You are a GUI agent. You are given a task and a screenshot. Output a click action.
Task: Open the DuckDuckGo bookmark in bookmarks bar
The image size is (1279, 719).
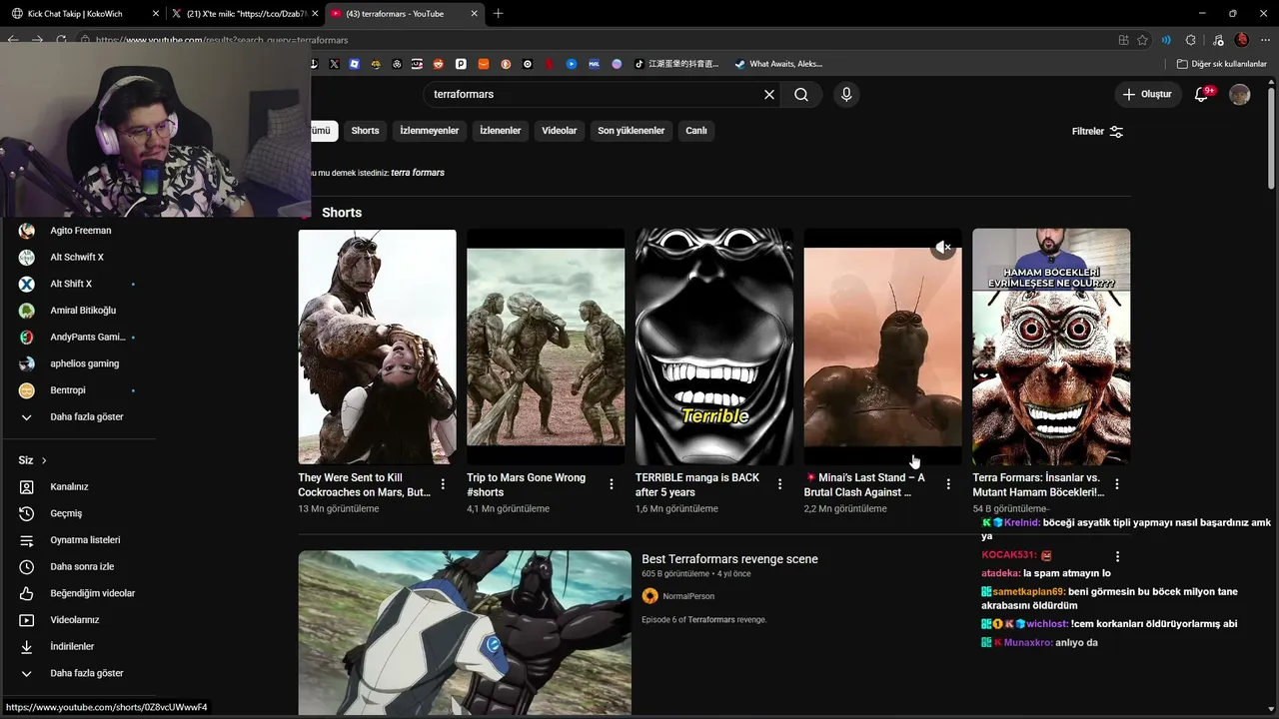(x=506, y=64)
